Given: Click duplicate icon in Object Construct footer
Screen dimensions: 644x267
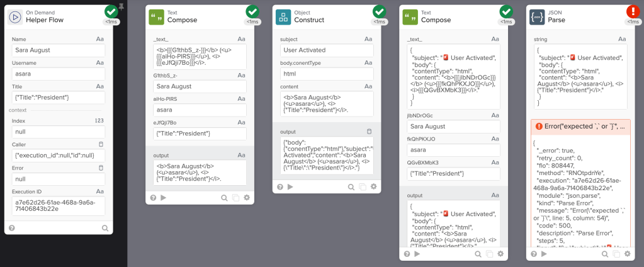Looking at the screenshot, I should (x=362, y=186).
